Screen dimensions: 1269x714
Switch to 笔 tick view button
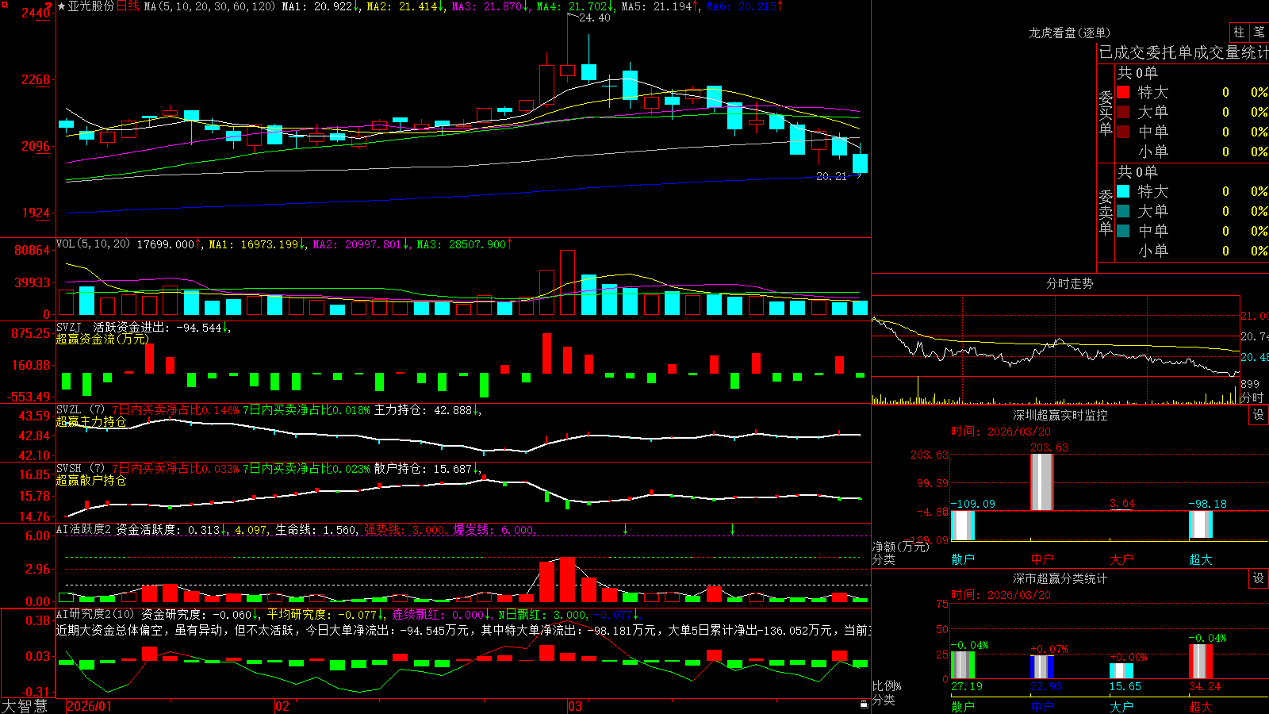coord(1259,33)
